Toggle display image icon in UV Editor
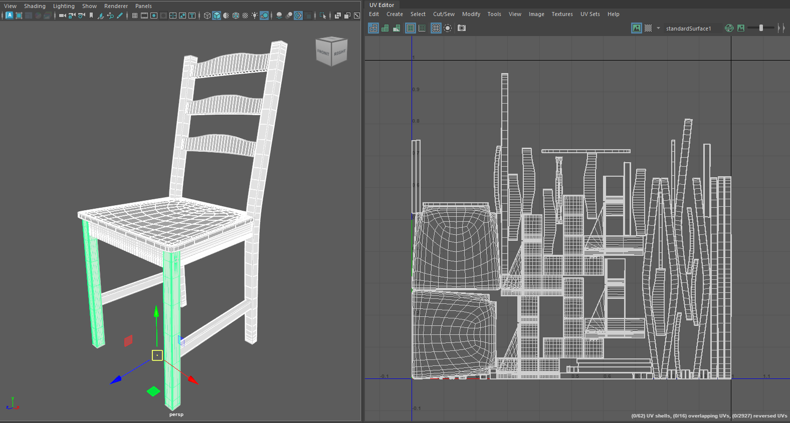Screen dimensions: 790x423 pos(637,28)
